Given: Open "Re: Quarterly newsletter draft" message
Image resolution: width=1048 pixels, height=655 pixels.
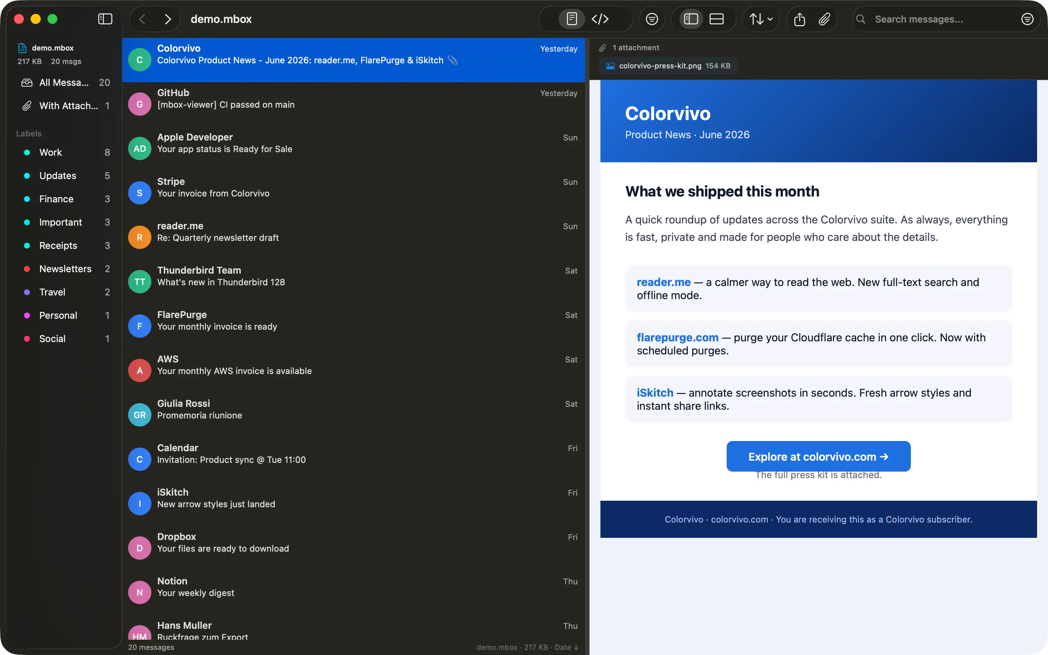Looking at the screenshot, I should (x=353, y=237).
